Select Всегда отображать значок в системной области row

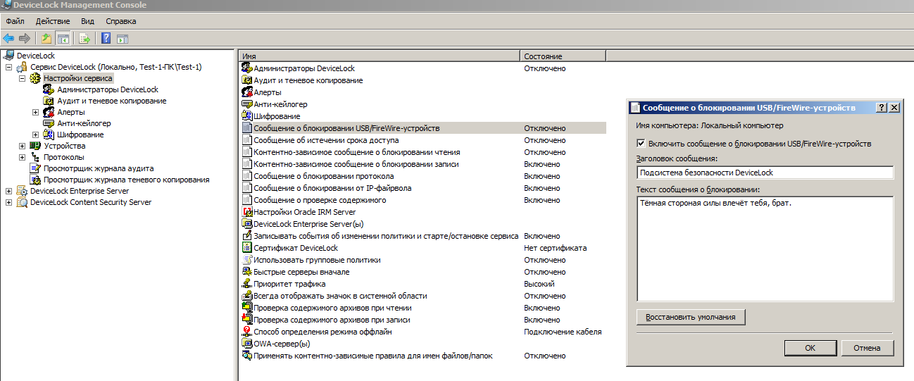click(422, 296)
